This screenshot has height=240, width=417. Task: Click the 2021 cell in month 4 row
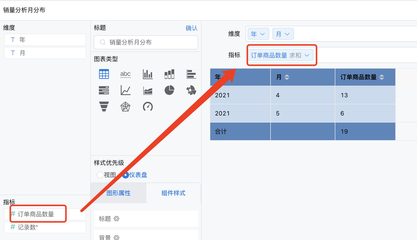tap(240, 95)
